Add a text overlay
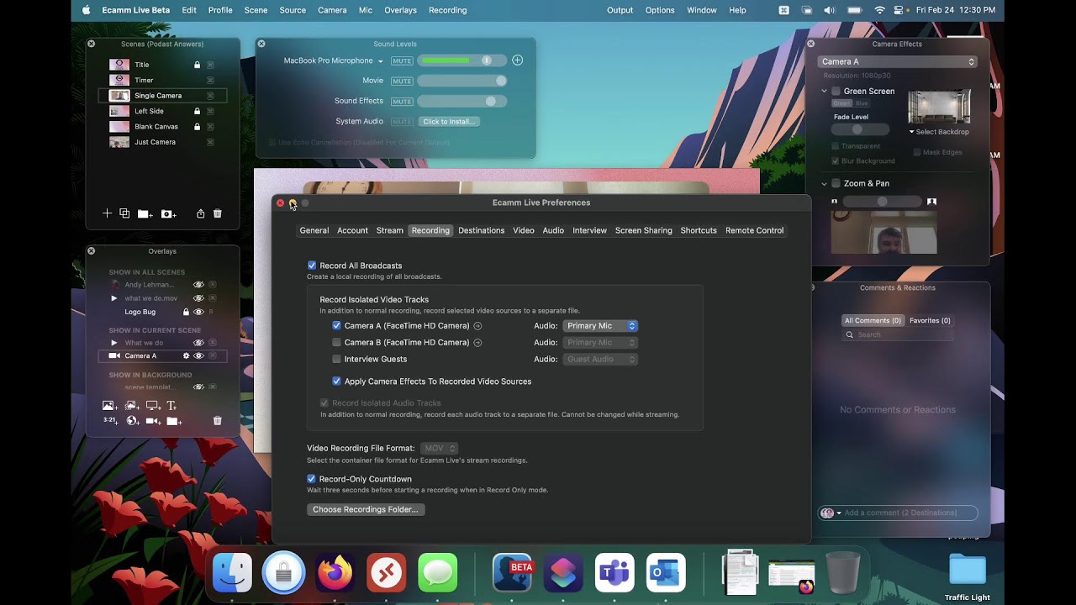1076x605 pixels. pos(171,406)
